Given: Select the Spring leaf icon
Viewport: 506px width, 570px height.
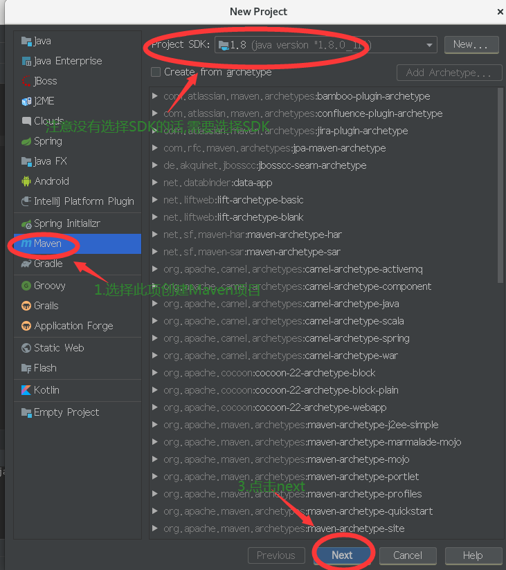Looking at the screenshot, I should pos(26,141).
